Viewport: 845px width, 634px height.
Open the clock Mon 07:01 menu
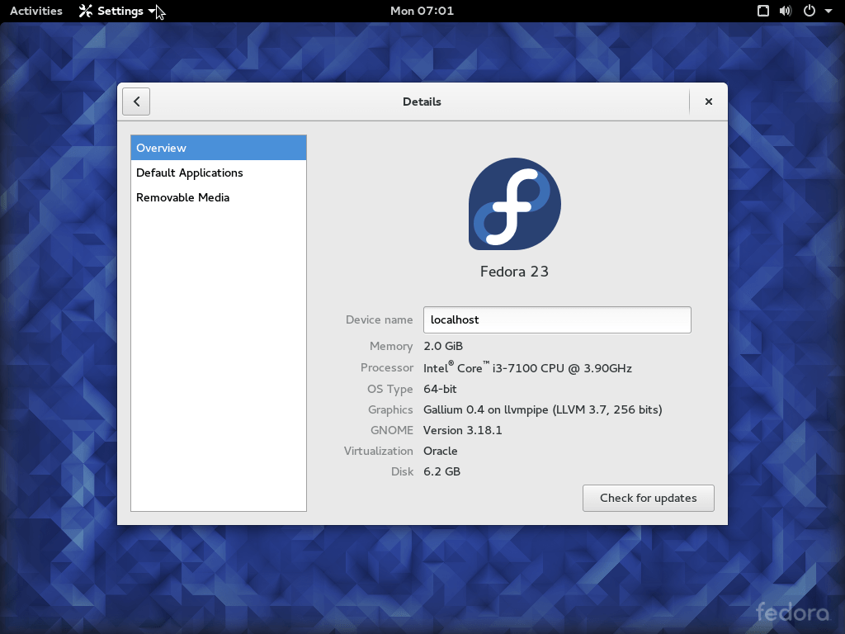pyautogui.click(x=422, y=11)
